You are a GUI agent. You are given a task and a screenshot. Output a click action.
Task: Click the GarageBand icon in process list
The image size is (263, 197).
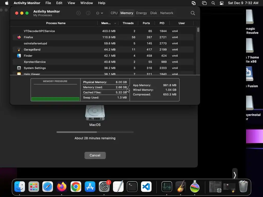click(19, 50)
